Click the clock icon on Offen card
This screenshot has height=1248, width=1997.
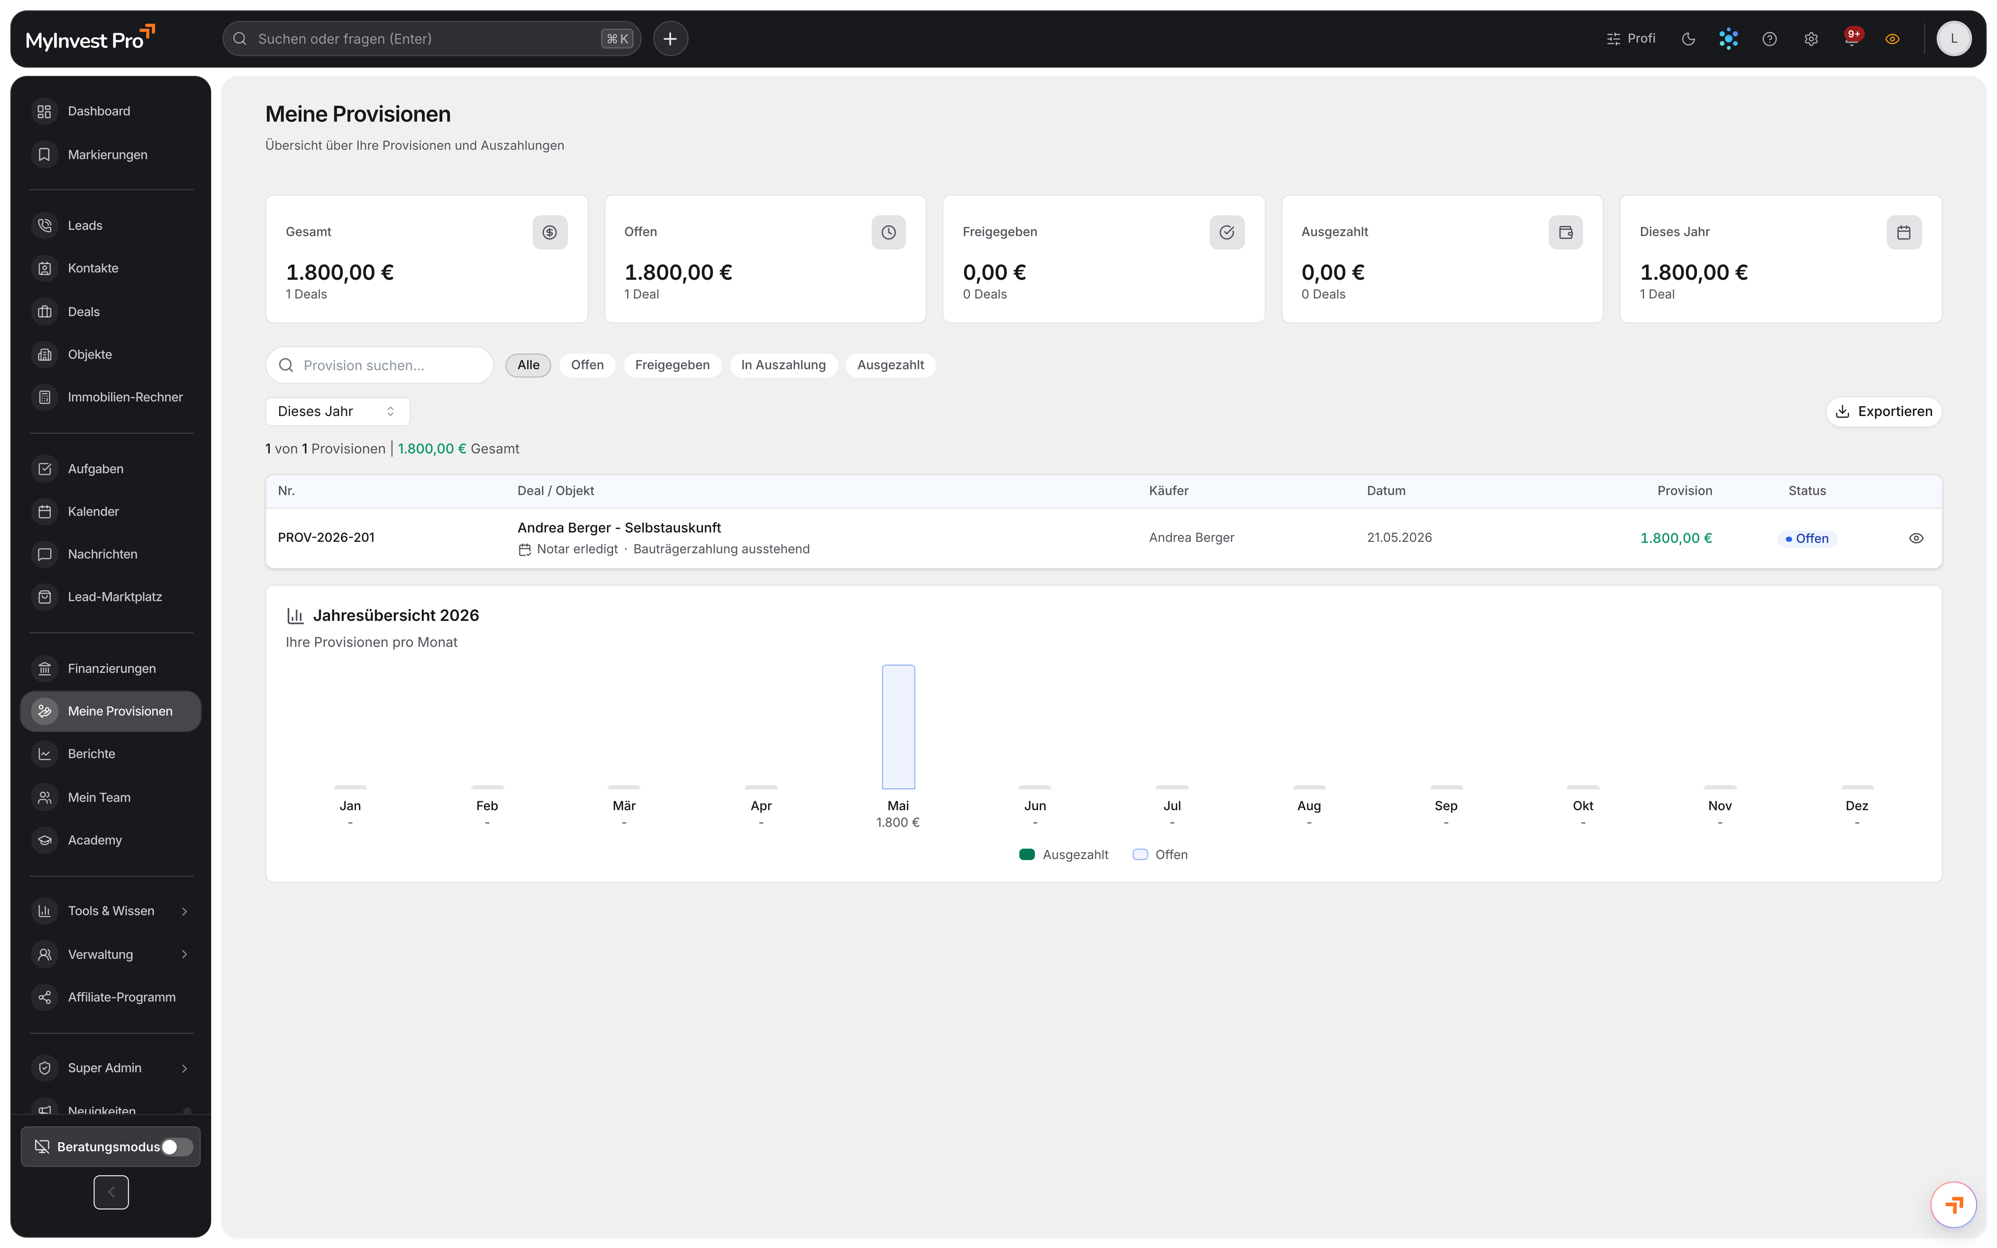[888, 233]
